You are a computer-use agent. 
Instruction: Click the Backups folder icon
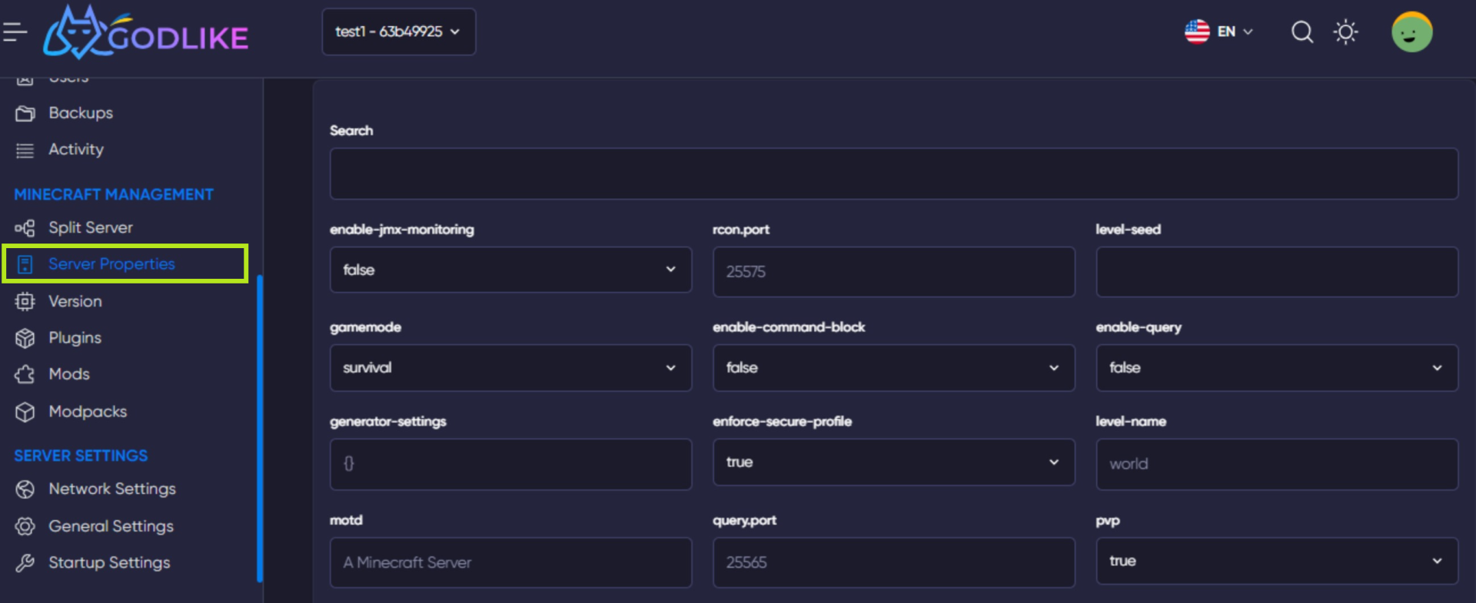(x=25, y=114)
